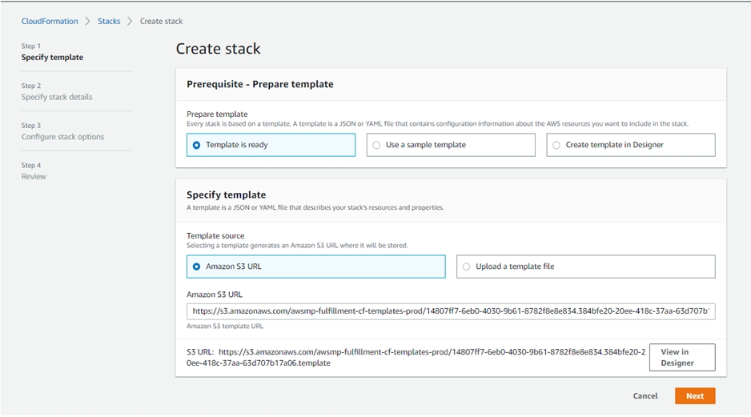Choose Upload a template file option
751x417 pixels.
(585, 267)
